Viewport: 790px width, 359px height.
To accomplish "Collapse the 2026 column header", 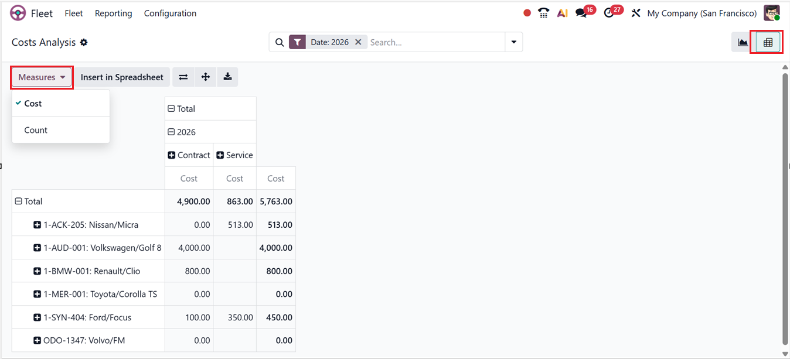I will (171, 132).
